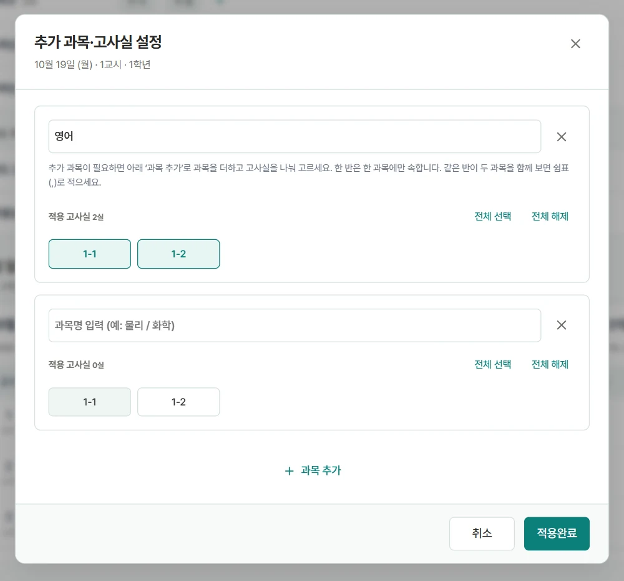Image resolution: width=624 pixels, height=581 pixels.
Task: Click the 영어 subject name field
Action: click(295, 136)
